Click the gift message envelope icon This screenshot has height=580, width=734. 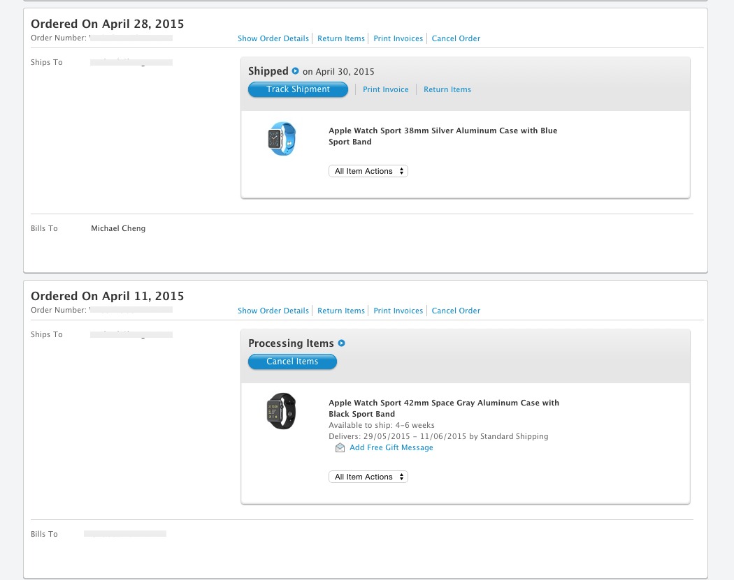(340, 448)
